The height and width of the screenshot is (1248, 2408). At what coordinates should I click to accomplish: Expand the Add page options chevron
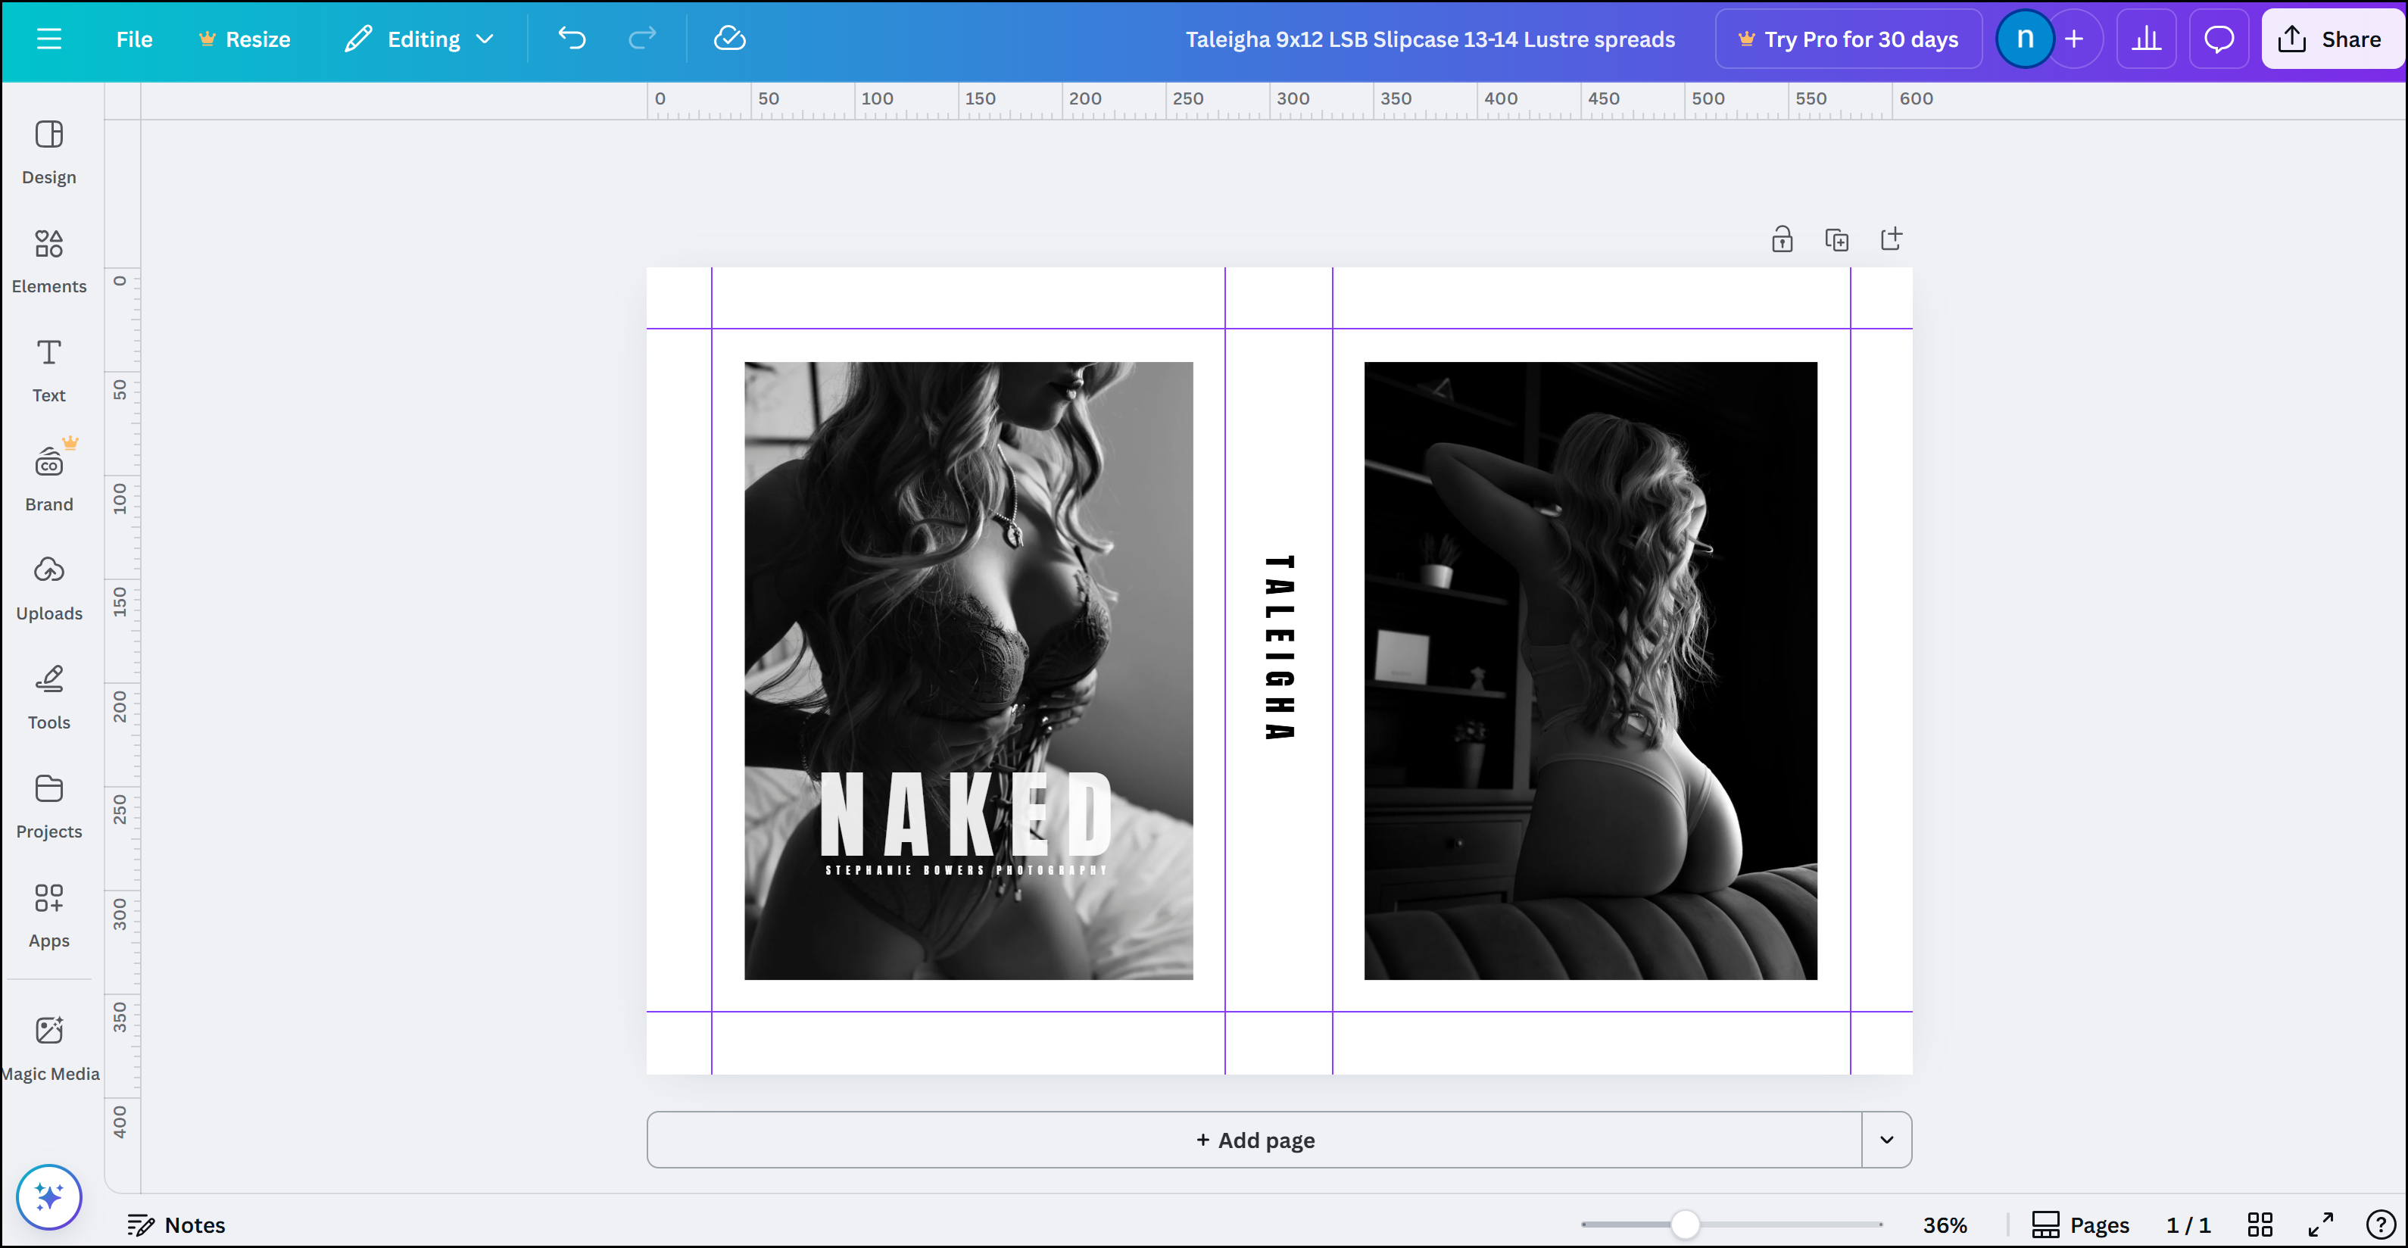[1886, 1140]
